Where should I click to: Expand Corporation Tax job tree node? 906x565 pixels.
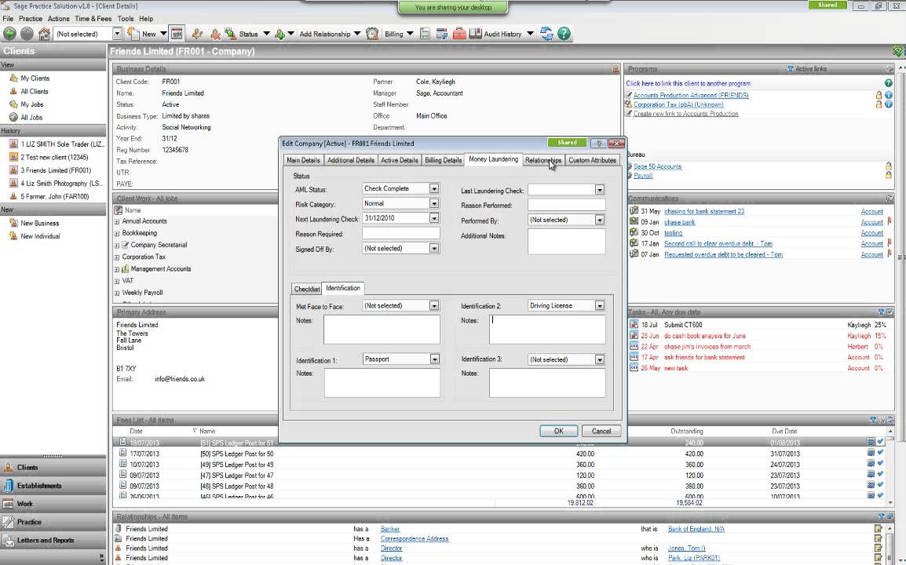tap(117, 257)
